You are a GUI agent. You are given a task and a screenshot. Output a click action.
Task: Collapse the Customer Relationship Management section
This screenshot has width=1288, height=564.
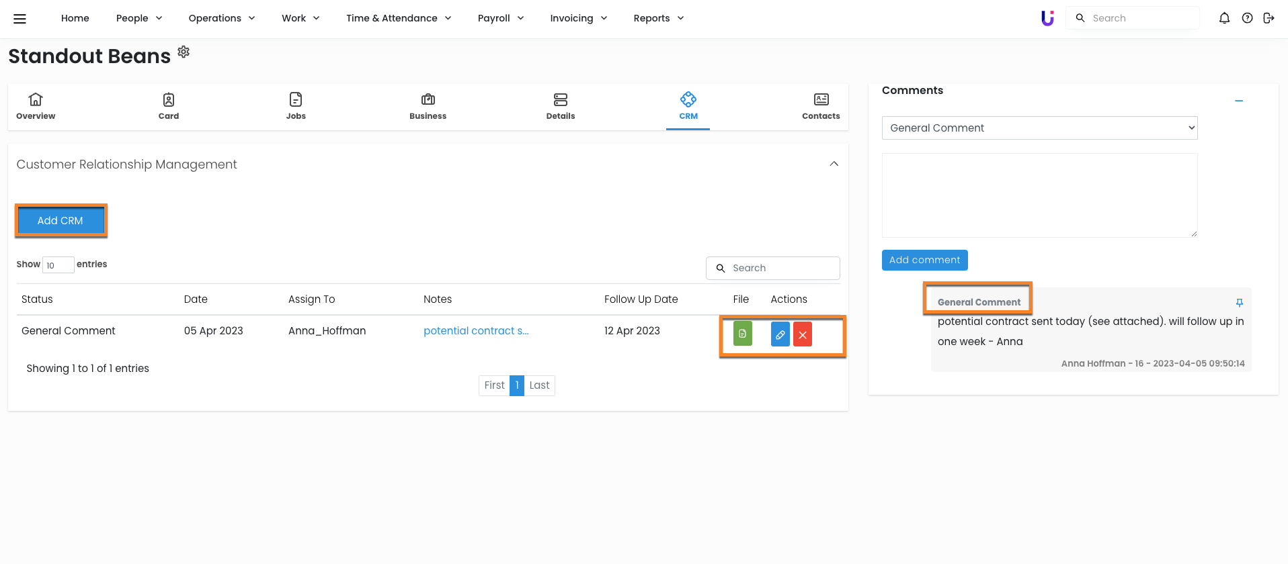click(834, 164)
